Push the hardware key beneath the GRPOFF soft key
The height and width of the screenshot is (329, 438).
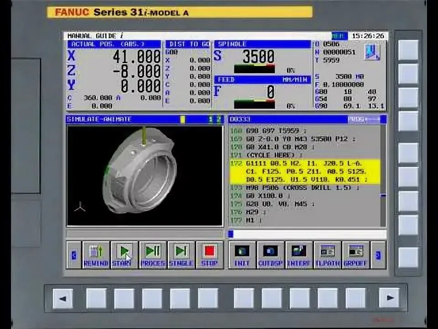click(x=355, y=298)
